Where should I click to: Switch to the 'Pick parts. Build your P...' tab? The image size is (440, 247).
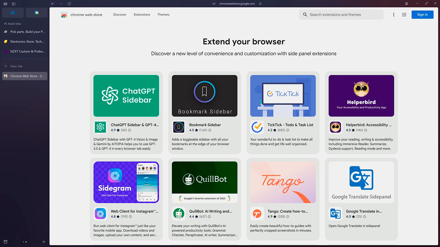coord(25,32)
